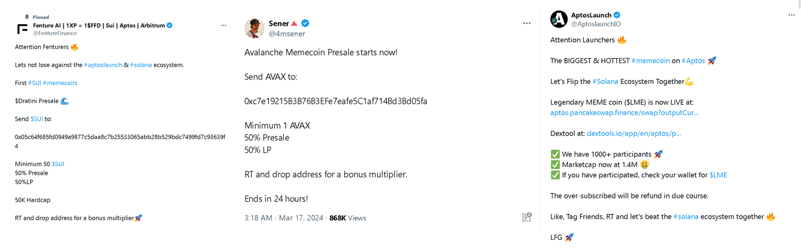
Task: Click the @4msener handle
Action: tap(287, 34)
